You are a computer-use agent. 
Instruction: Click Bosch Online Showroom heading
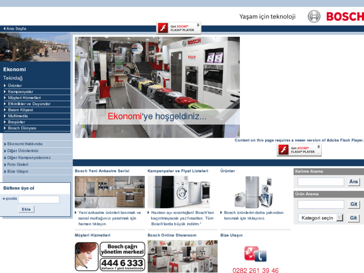pyautogui.click(x=172, y=235)
